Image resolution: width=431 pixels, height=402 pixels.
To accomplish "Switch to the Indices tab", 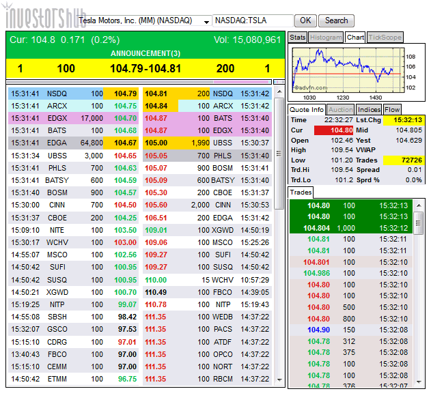I will (369, 109).
